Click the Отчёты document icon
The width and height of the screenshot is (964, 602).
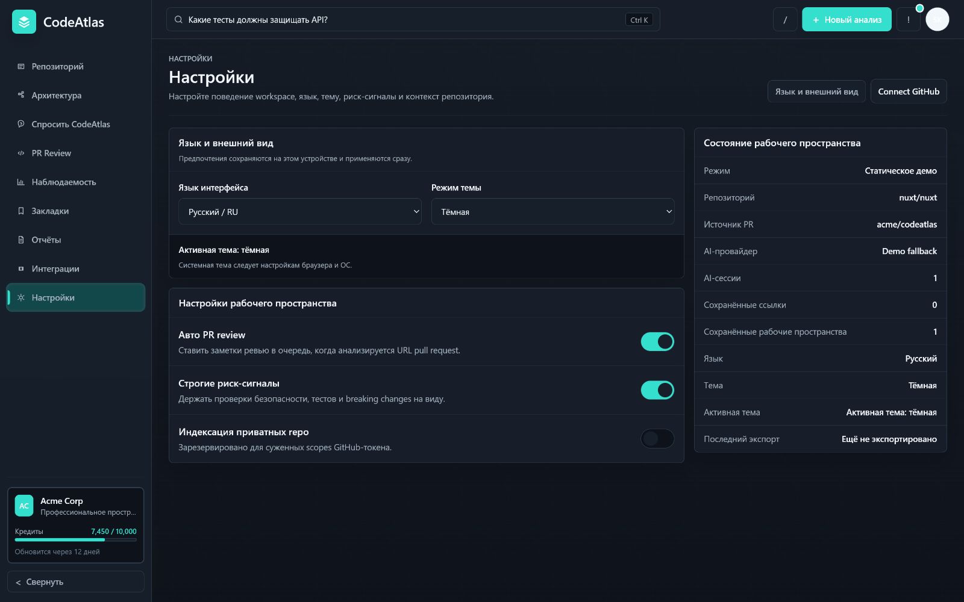pyautogui.click(x=21, y=240)
